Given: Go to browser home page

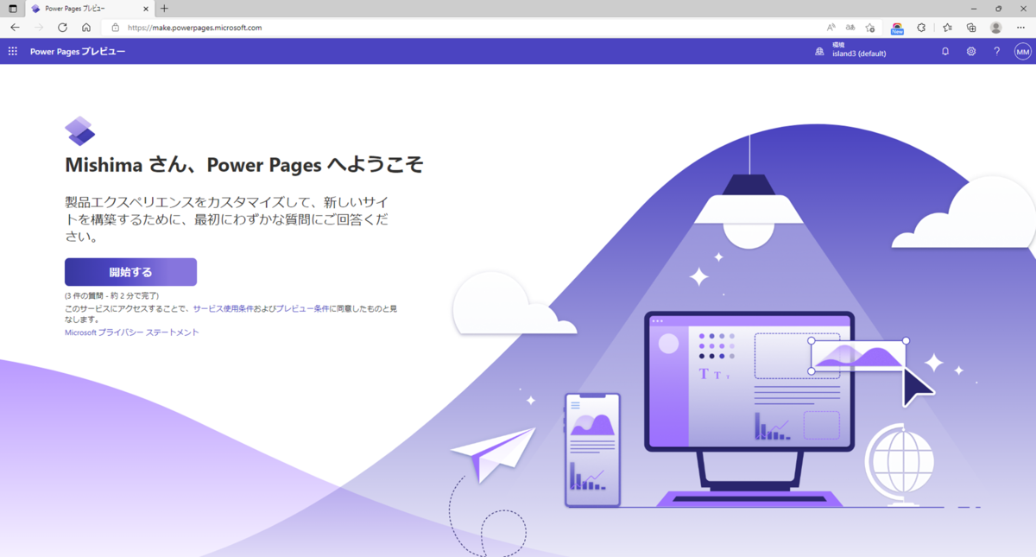Looking at the screenshot, I should (x=86, y=28).
